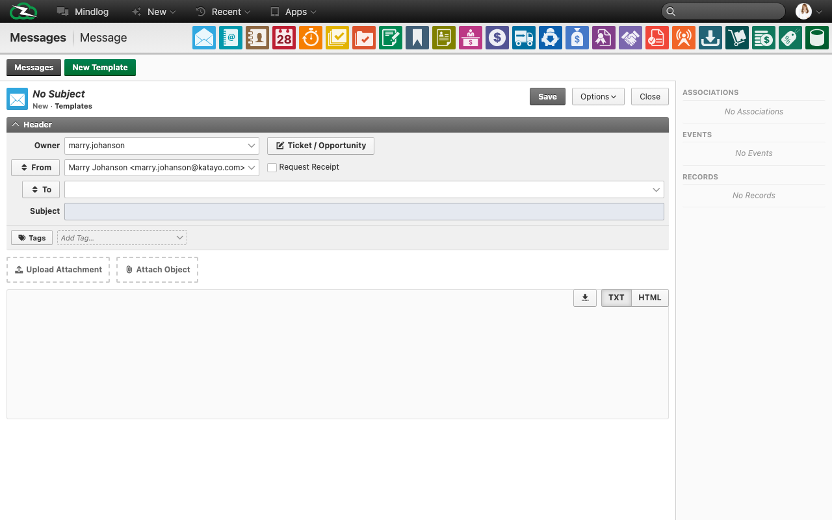832x520 pixels.
Task: Open the green coin stack icon
Action: point(764,38)
